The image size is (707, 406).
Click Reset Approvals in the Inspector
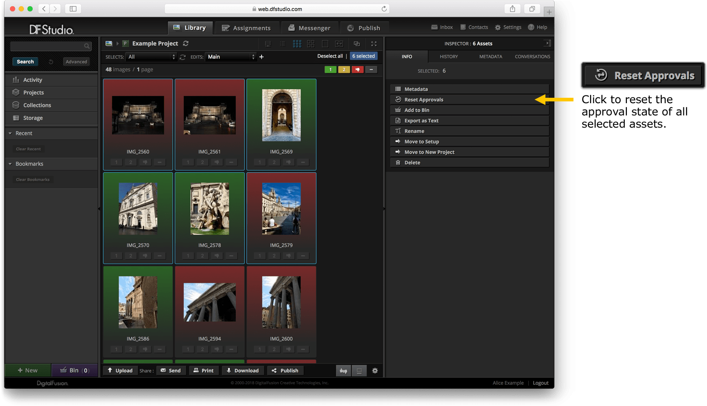pos(424,100)
